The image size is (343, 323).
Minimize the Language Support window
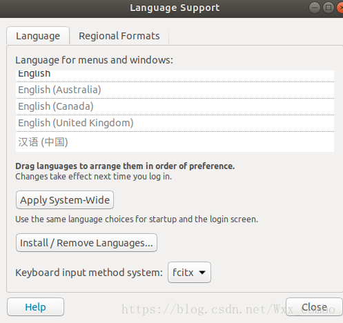pyautogui.click(x=315, y=8)
